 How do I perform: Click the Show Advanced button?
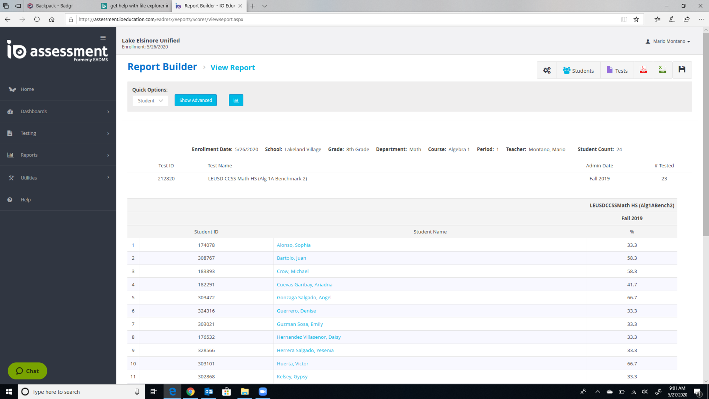(x=196, y=100)
